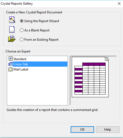Choose Mail Label in the expert list
123x138 pixels.
21,69
